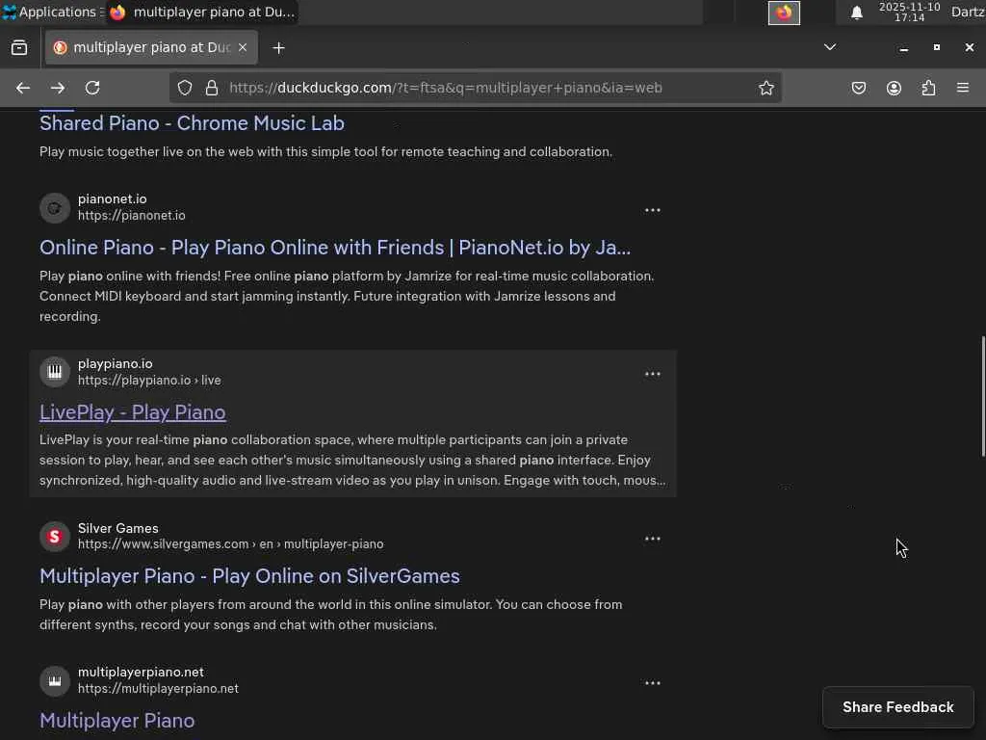Open the tracking protection shield icon

(x=184, y=88)
